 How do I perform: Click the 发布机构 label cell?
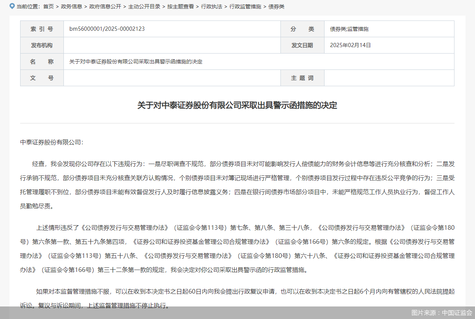42,45
